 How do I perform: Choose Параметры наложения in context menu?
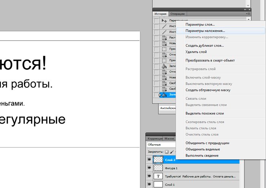tap(205, 31)
